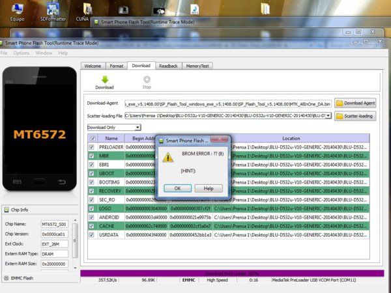The height and width of the screenshot is (293, 391).
Task: Toggle the header select-all checkbox
Action: click(93, 138)
